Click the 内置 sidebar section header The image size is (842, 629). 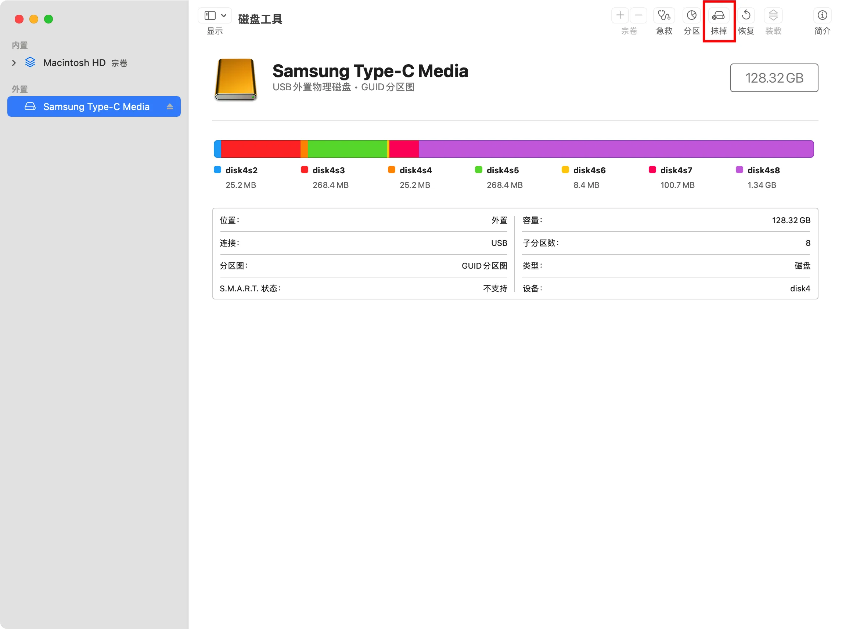pyautogui.click(x=20, y=45)
